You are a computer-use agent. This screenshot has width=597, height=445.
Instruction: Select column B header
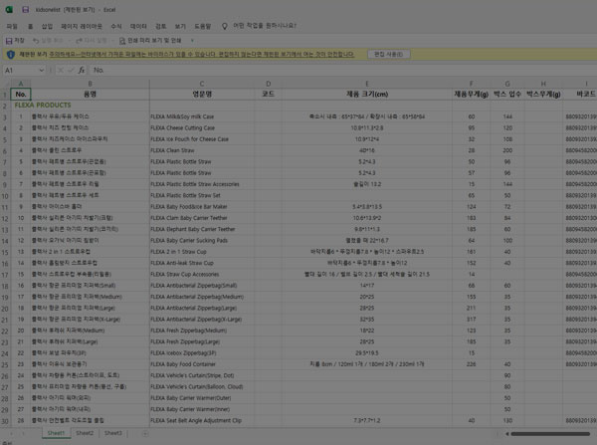pyautogui.click(x=91, y=84)
